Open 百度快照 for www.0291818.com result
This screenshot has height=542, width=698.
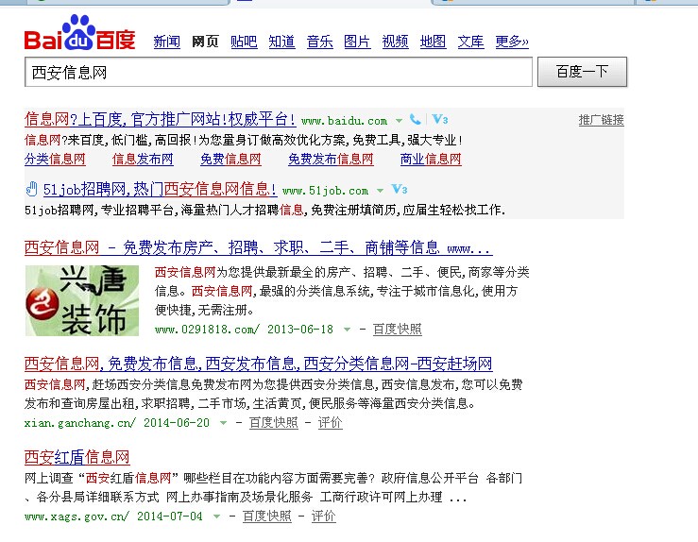pos(397,330)
